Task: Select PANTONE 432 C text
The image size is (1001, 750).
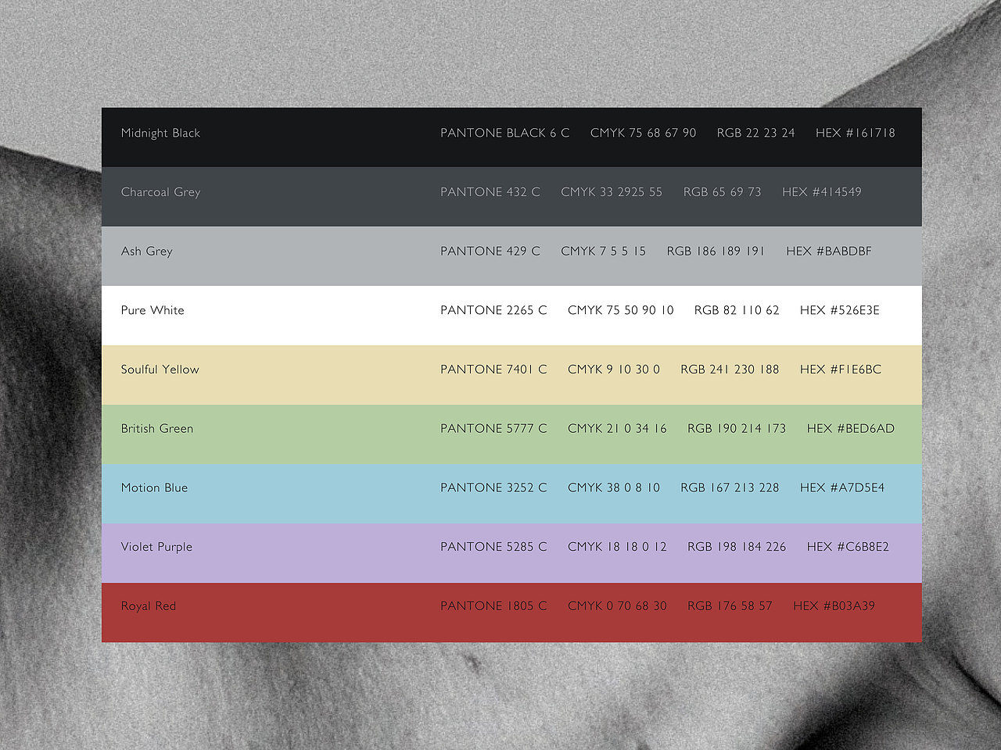Action: [490, 191]
